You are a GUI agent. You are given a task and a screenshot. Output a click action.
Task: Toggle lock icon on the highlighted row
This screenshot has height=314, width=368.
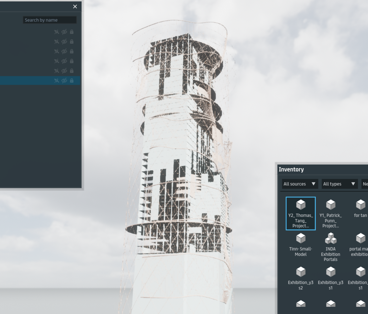pos(72,81)
